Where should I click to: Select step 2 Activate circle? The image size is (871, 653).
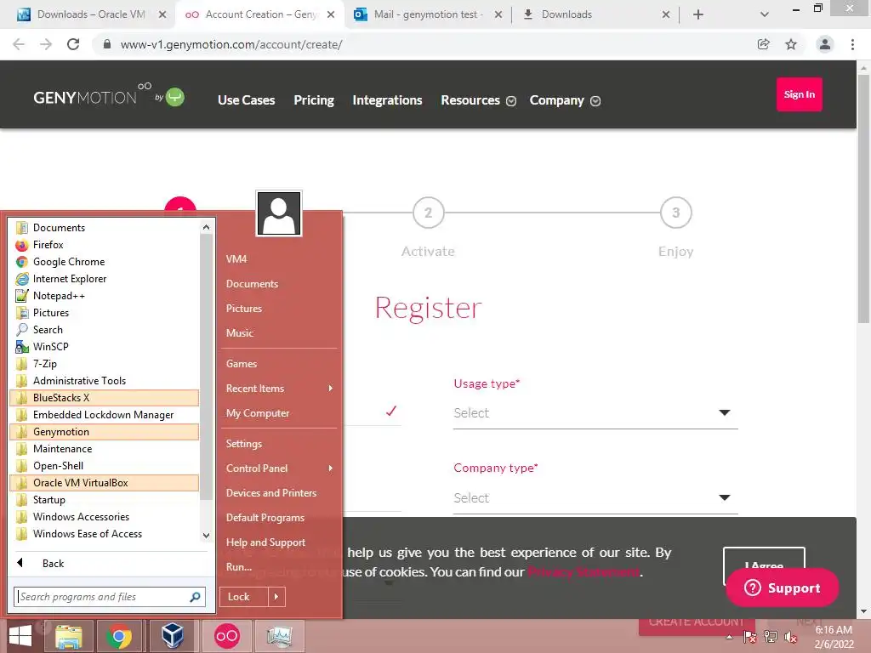click(429, 213)
